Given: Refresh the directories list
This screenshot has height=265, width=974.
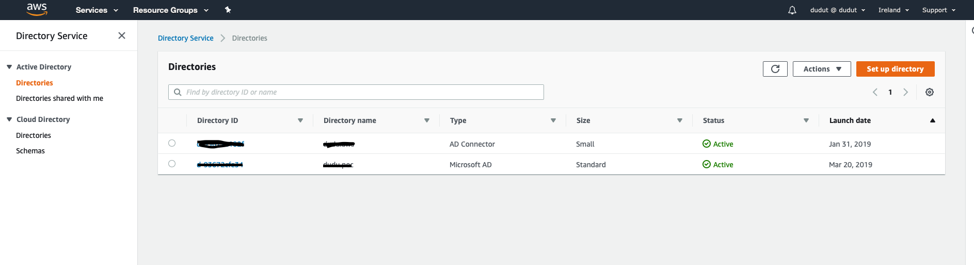Looking at the screenshot, I should pyautogui.click(x=775, y=69).
